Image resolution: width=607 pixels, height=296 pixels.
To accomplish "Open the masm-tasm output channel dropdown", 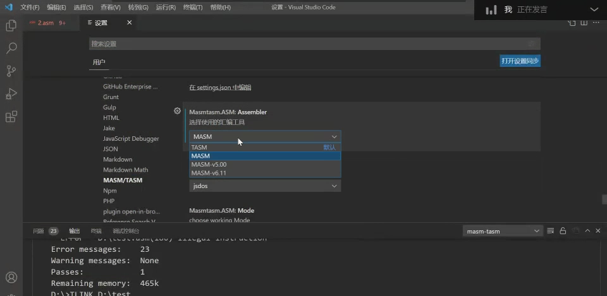I will click(503, 231).
